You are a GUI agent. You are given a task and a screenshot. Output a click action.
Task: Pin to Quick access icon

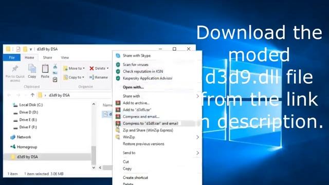tap(15, 68)
